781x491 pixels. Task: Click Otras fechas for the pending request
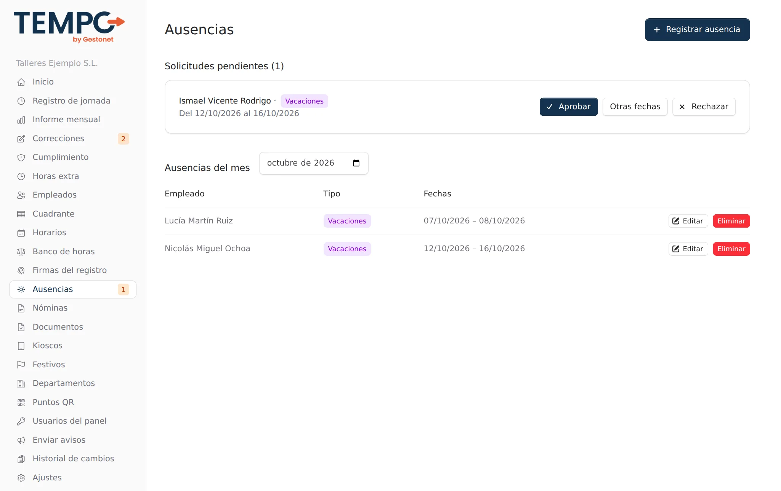click(x=635, y=107)
